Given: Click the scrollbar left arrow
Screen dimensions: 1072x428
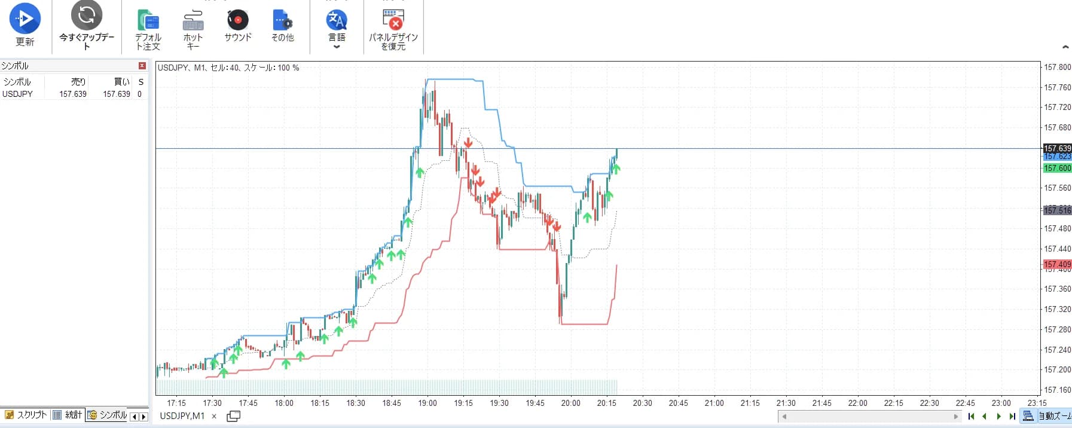Looking at the screenshot, I should pos(784,417).
